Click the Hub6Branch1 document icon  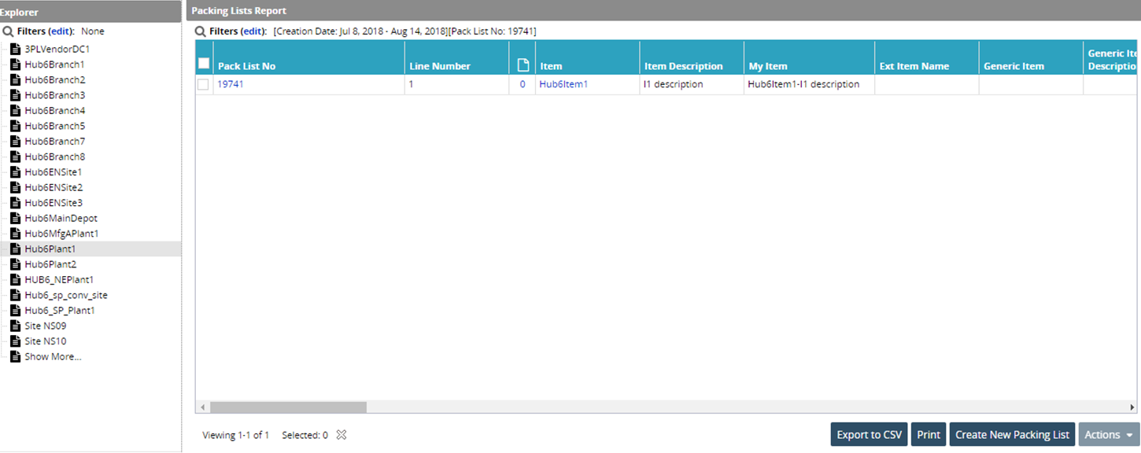click(x=15, y=64)
